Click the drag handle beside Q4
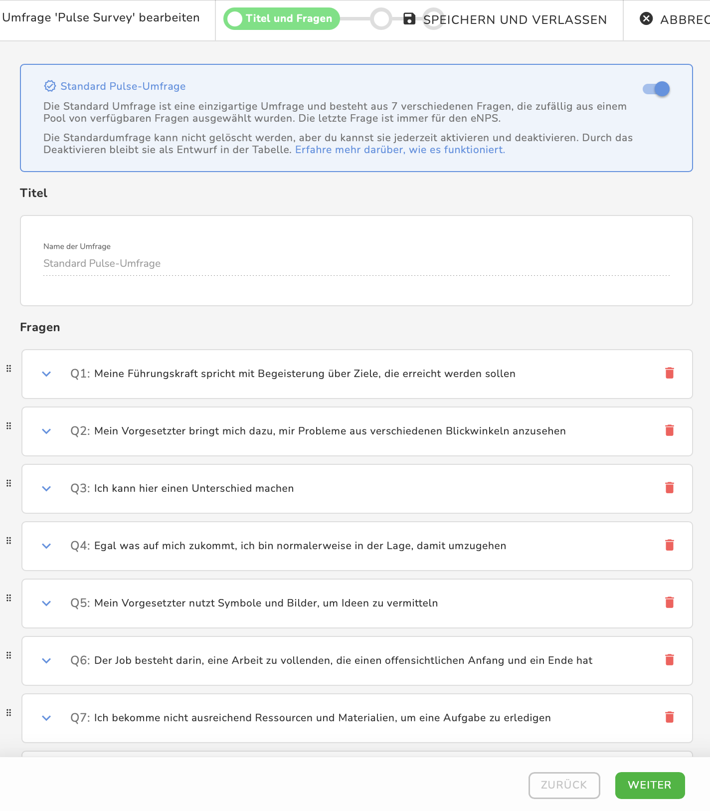Screen dimensions: 710x811 click(x=8, y=541)
